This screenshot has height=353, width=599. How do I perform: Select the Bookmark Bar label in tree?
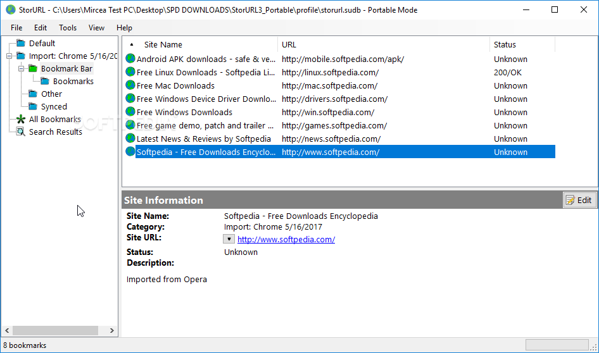[67, 69]
